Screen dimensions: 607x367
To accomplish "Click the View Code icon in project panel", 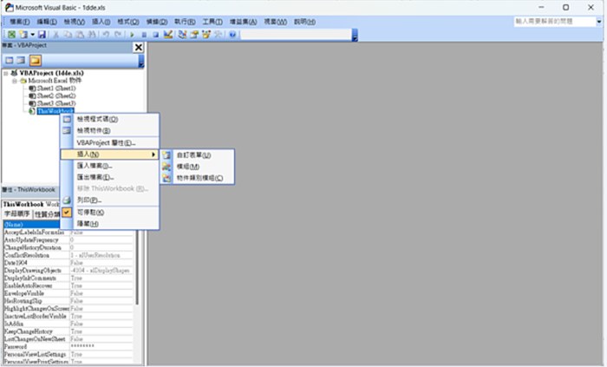I will [10, 61].
